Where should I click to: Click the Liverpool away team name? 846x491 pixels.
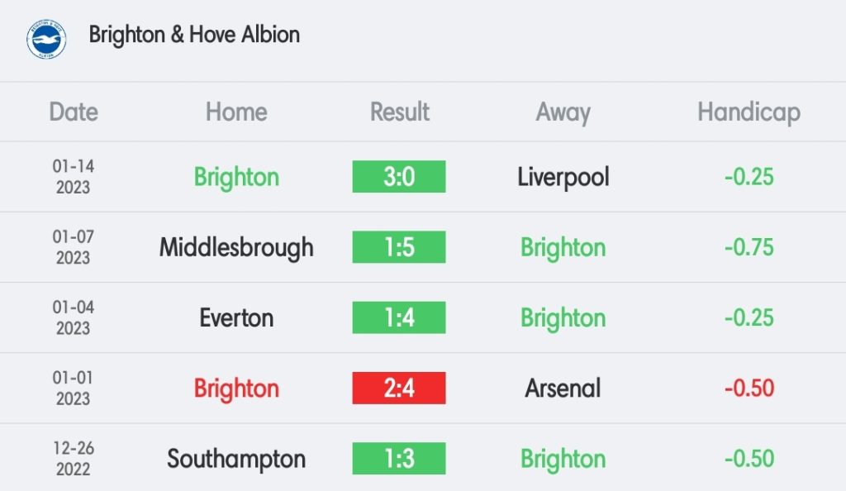(x=563, y=178)
